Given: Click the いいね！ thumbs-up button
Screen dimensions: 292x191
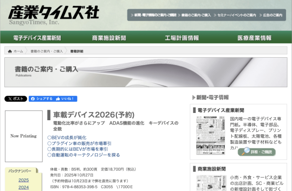Looking at the screenshot, I should click(66, 99).
